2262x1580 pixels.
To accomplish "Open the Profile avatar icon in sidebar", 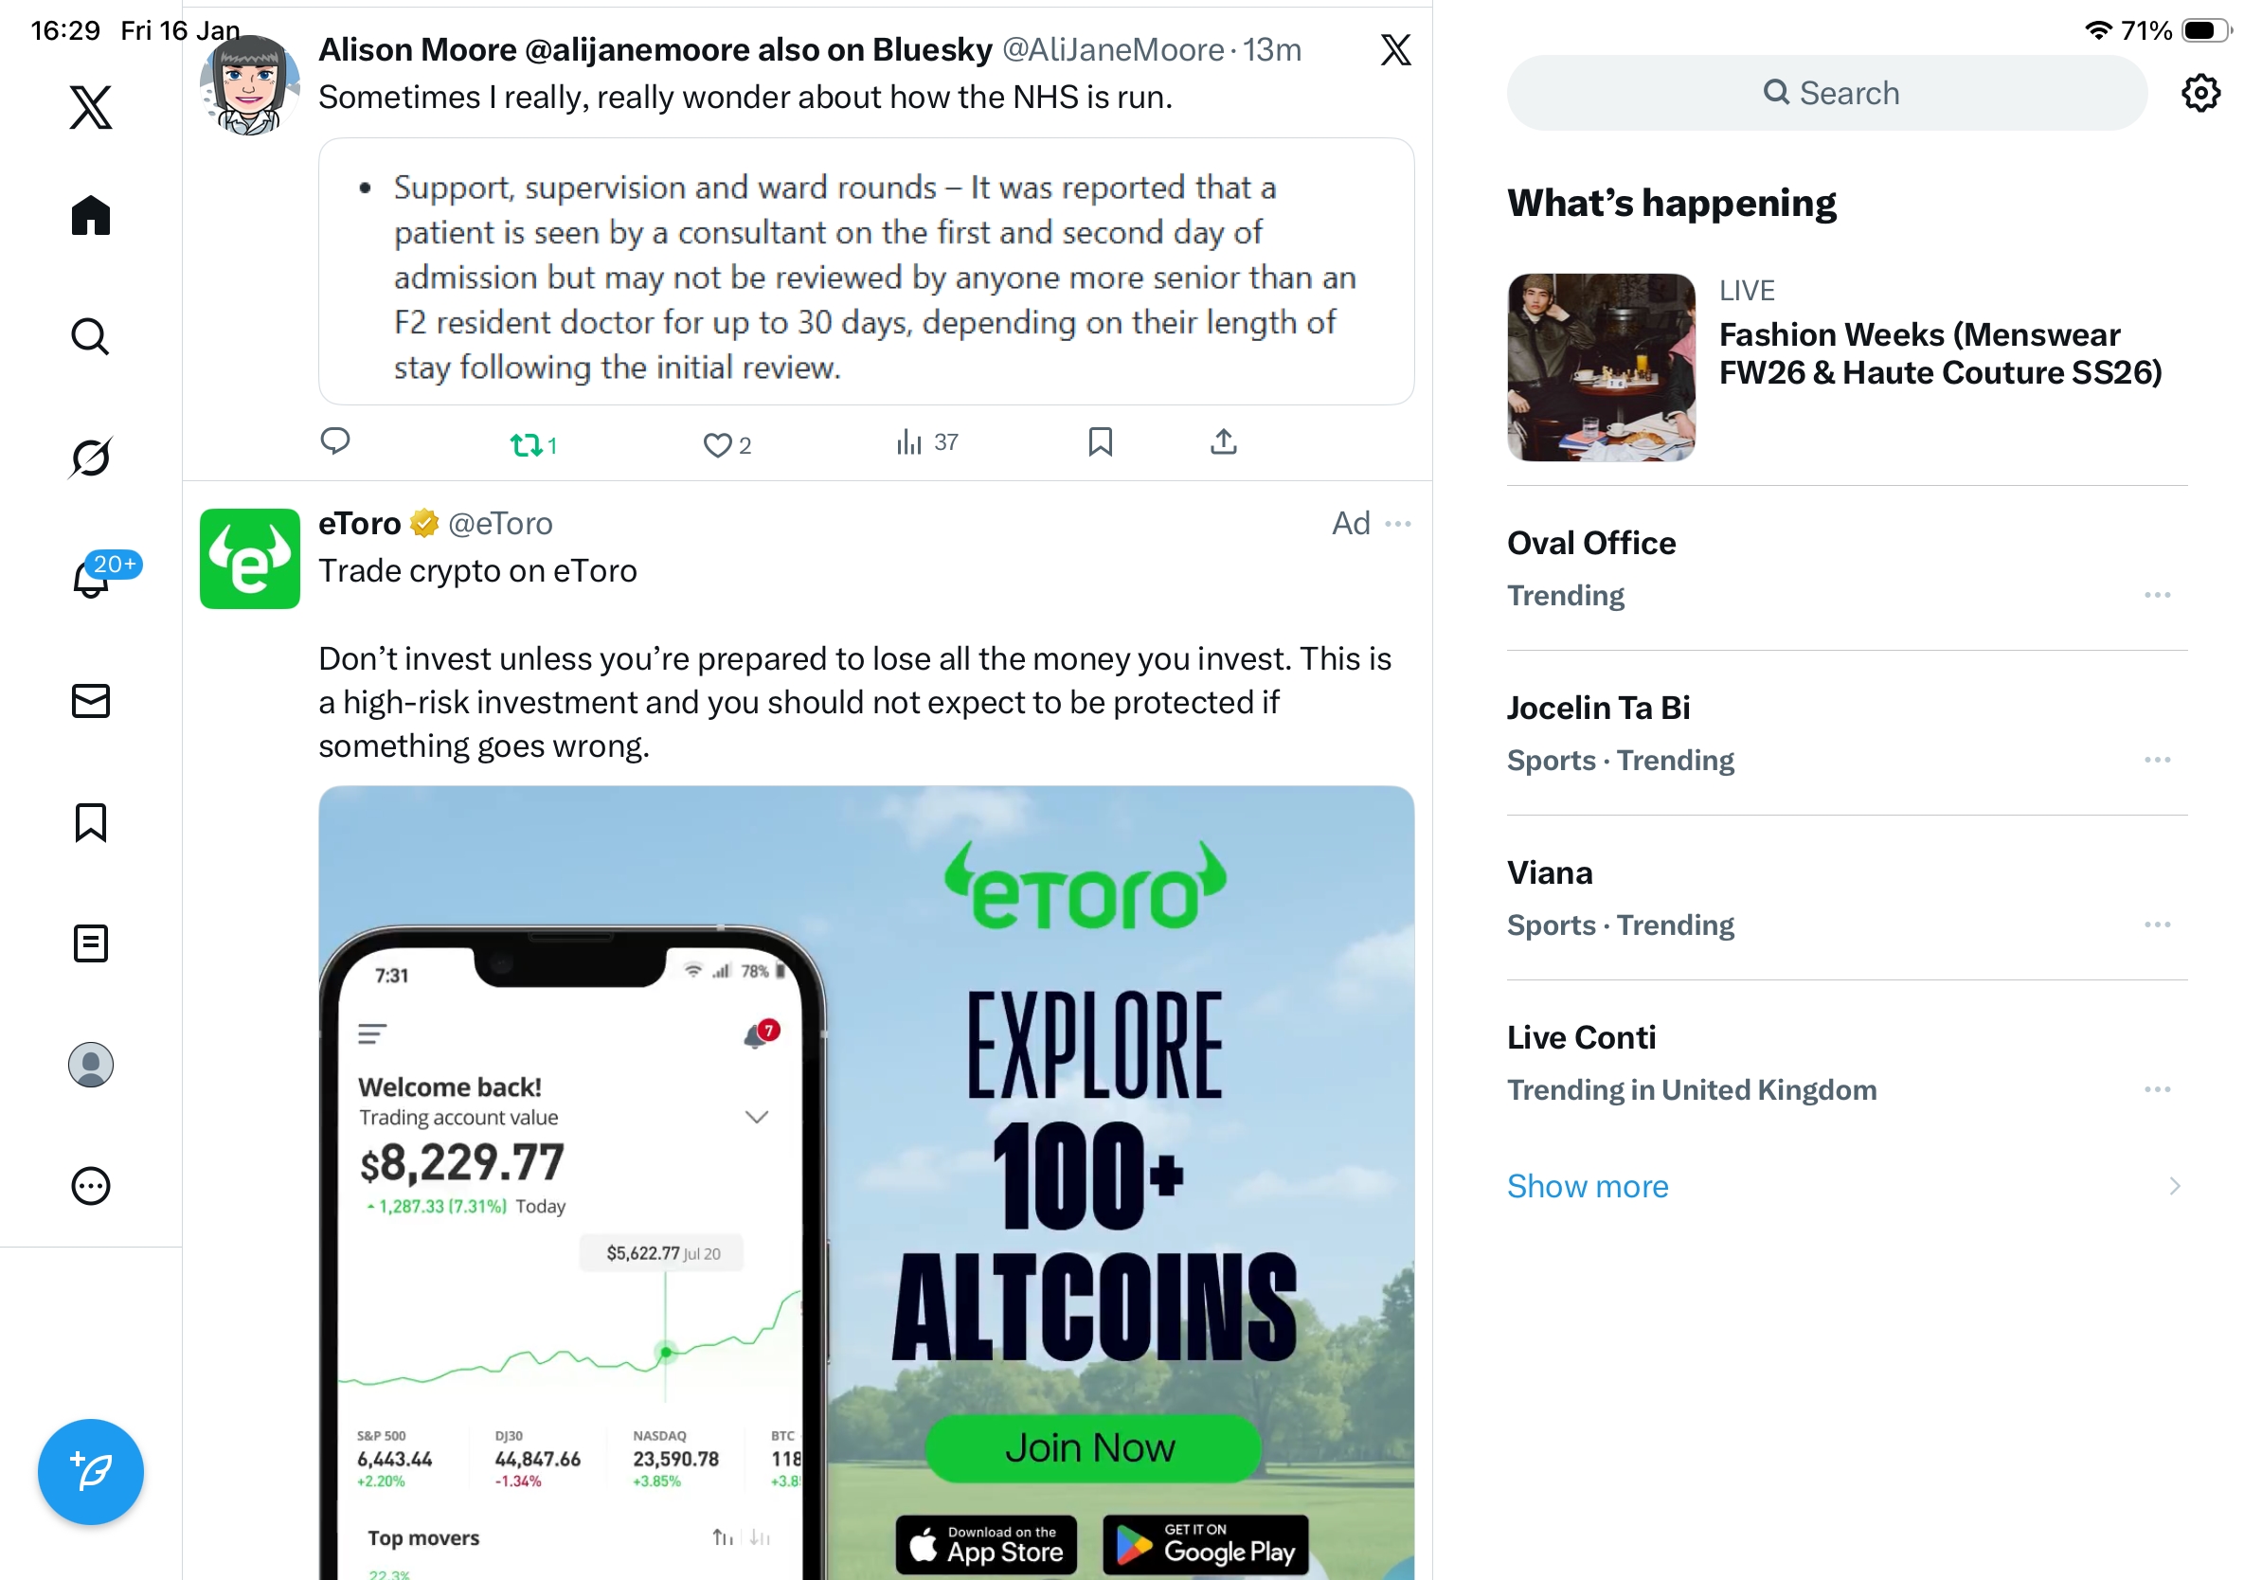I will (x=91, y=1064).
